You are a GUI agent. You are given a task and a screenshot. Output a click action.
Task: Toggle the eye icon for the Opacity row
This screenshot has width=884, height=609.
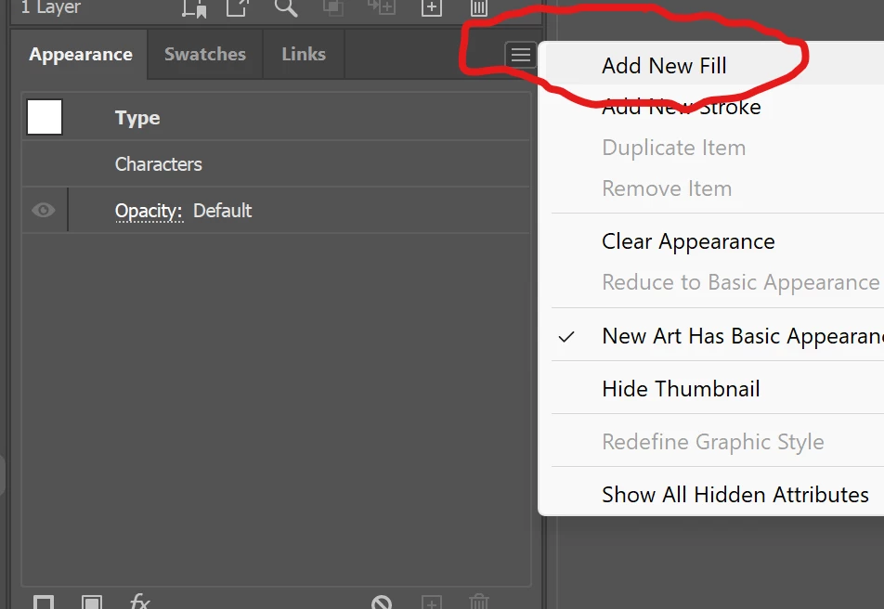(x=44, y=211)
